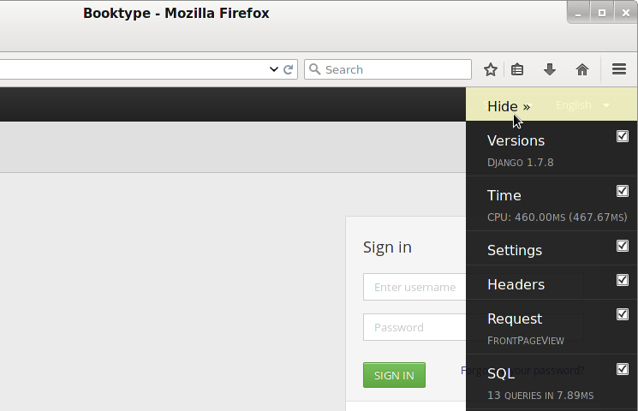Click the 'Sign in' heading
The height and width of the screenshot is (411, 638).
click(x=387, y=247)
